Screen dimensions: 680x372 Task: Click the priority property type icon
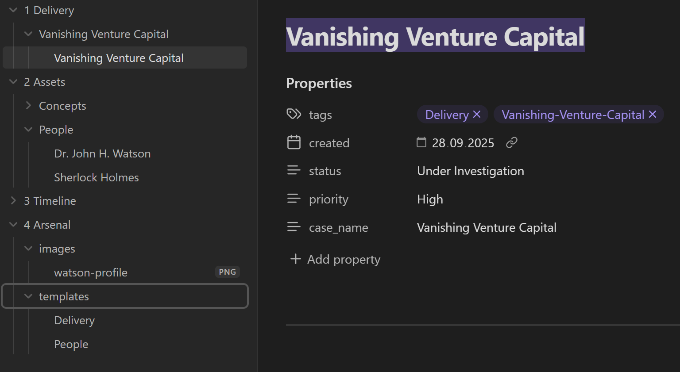[x=294, y=199]
